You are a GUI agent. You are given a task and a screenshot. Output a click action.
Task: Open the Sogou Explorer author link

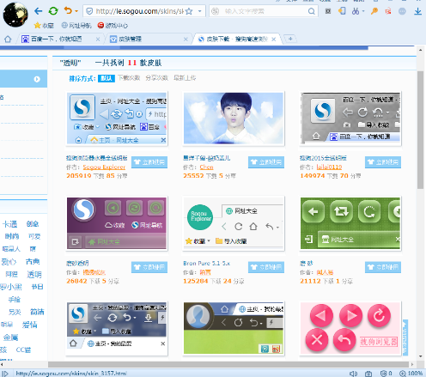pos(104,167)
